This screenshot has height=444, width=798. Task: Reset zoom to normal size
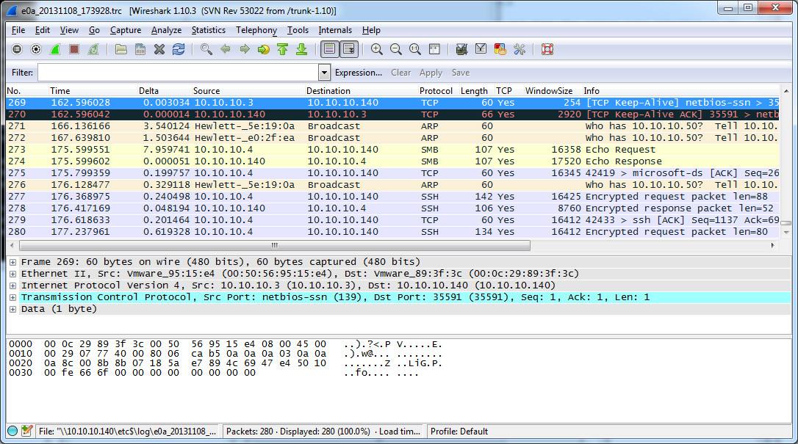point(415,49)
